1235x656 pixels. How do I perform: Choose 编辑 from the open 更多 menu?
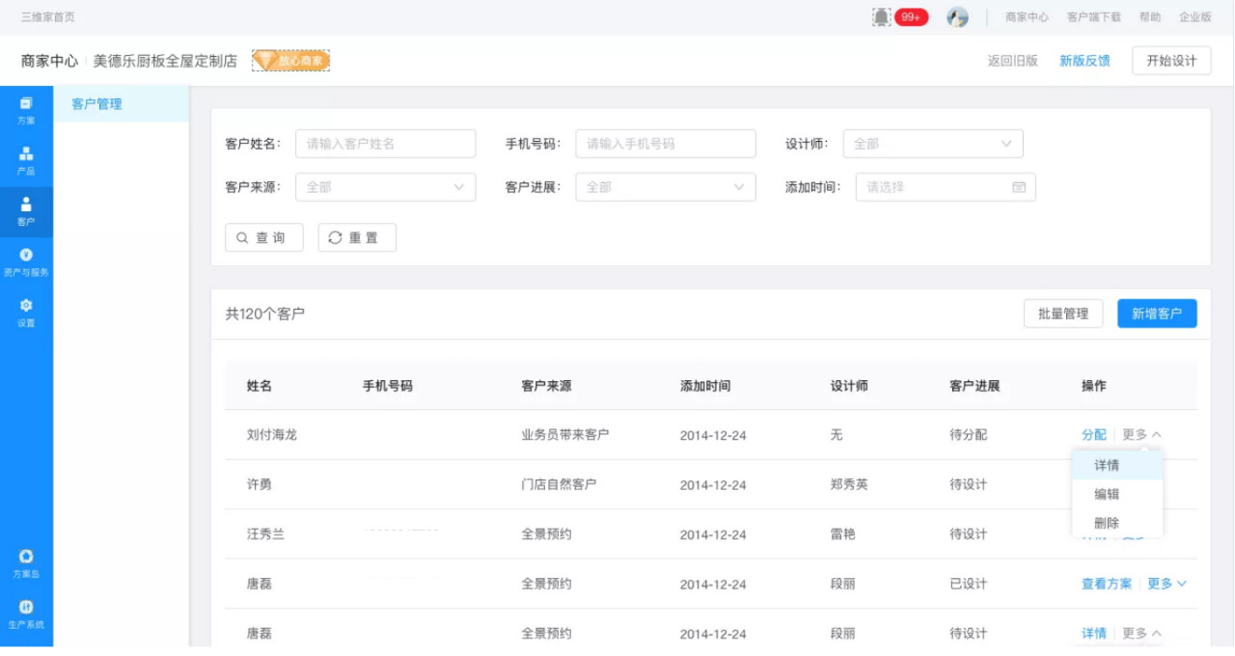pos(1107,494)
